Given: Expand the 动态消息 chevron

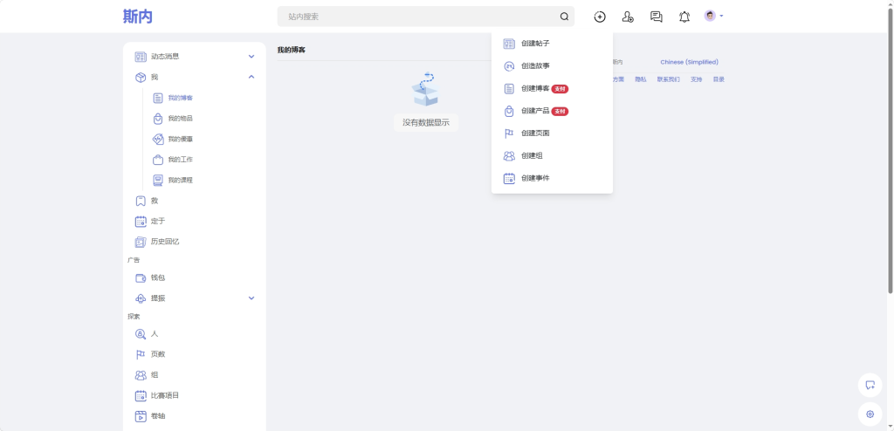Looking at the screenshot, I should coord(251,57).
